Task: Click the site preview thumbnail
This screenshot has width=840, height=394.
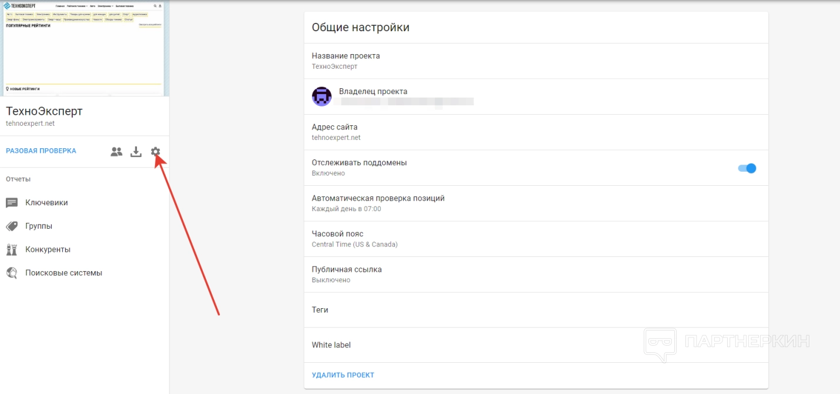Action: [85, 48]
